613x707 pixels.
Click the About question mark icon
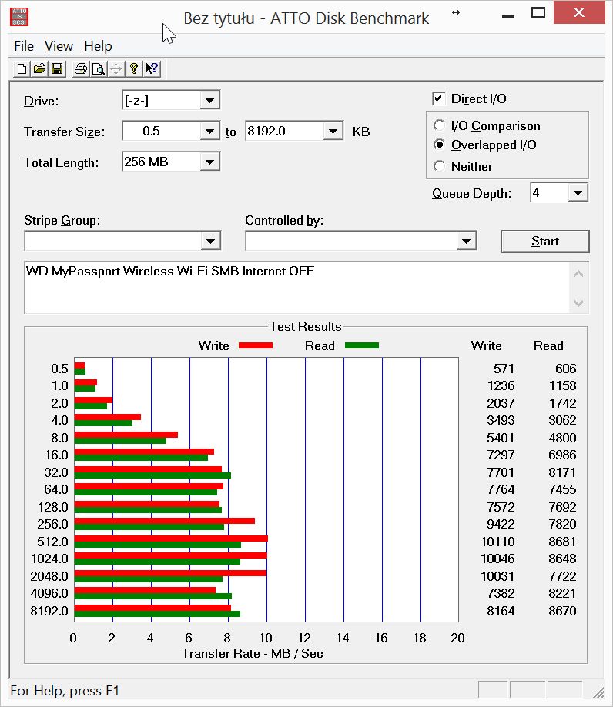click(x=134, y=68)
